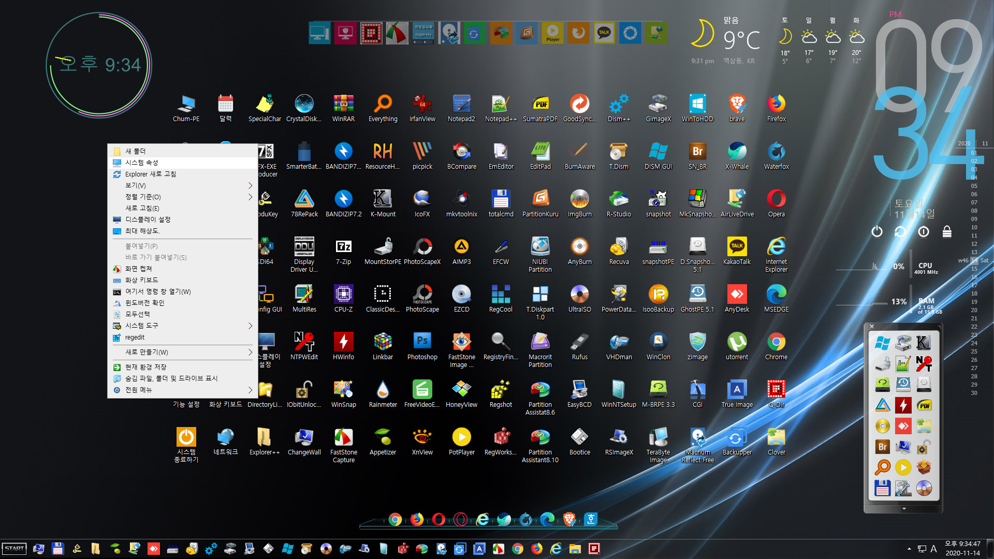Image resolution: width=994 pixels, height=559 pixels.
Task: Choose 화면 캡쳐 in context menu
Action: pos(182,269)
